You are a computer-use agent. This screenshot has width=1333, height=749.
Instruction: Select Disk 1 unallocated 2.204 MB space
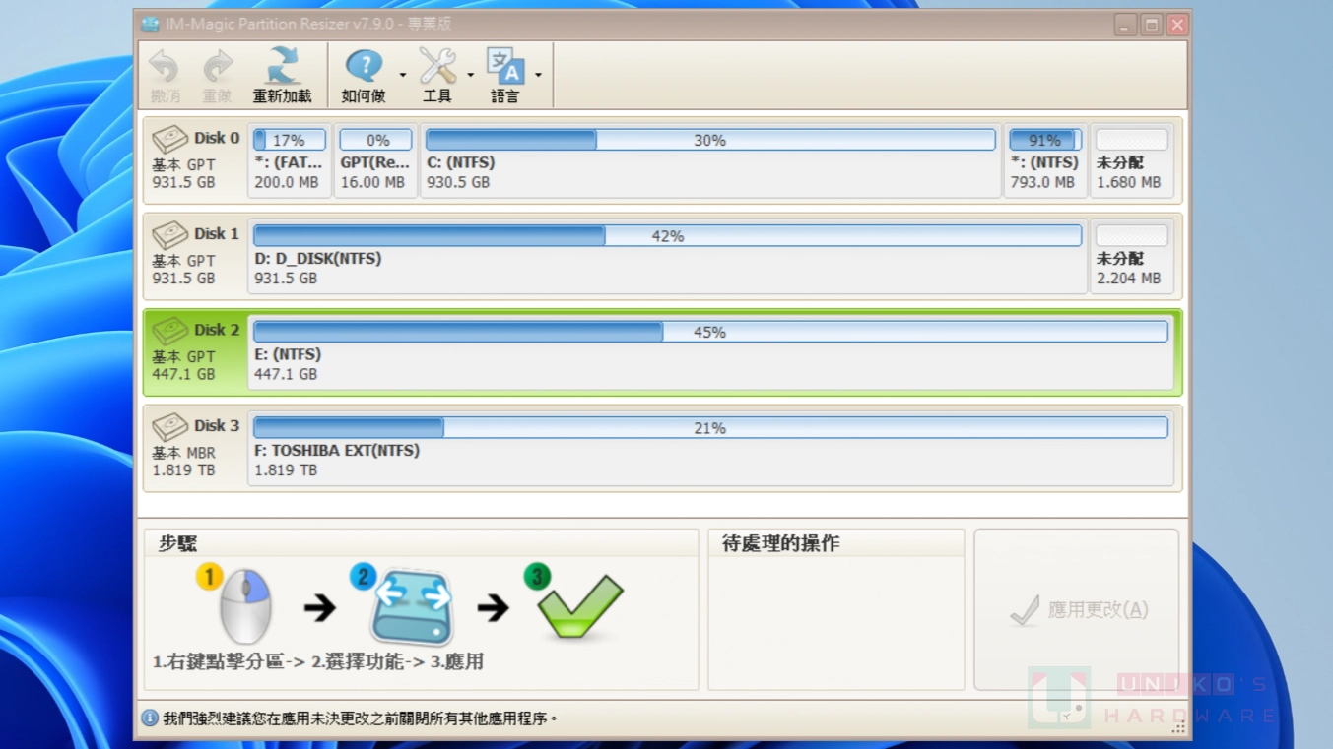[x=1131, y=256]
